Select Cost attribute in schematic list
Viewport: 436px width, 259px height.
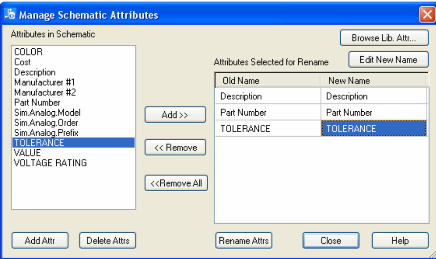click(x=23, y=62)
